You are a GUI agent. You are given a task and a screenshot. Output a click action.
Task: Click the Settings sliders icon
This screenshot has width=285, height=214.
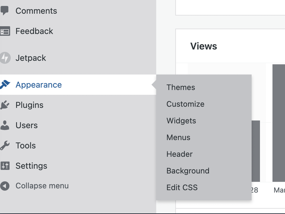point(5,166)
